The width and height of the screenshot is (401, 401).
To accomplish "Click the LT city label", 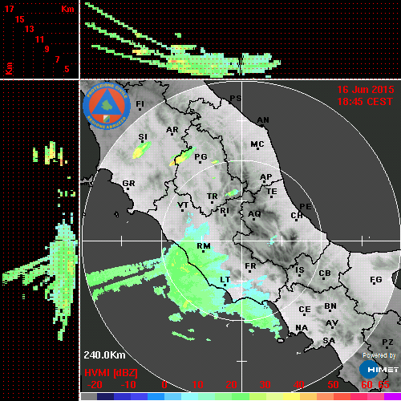I will [225, 280].
